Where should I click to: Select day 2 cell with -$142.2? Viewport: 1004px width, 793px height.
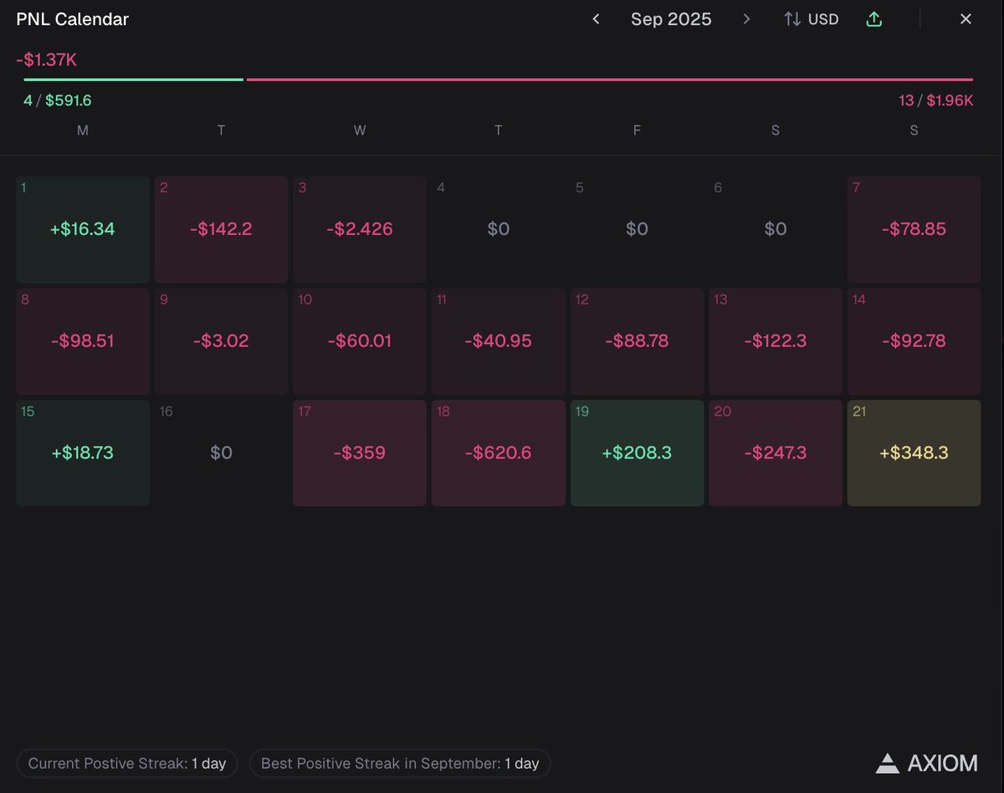point(221,229)
